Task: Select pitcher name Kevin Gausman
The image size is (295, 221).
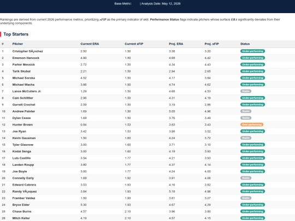Action: tap(24, 138)
